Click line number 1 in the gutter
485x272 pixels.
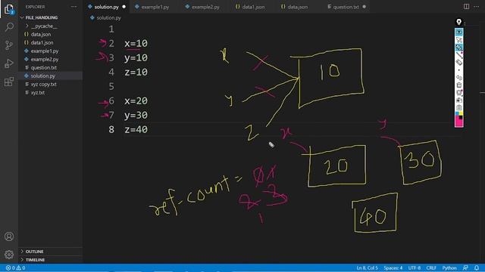(111, 29)
